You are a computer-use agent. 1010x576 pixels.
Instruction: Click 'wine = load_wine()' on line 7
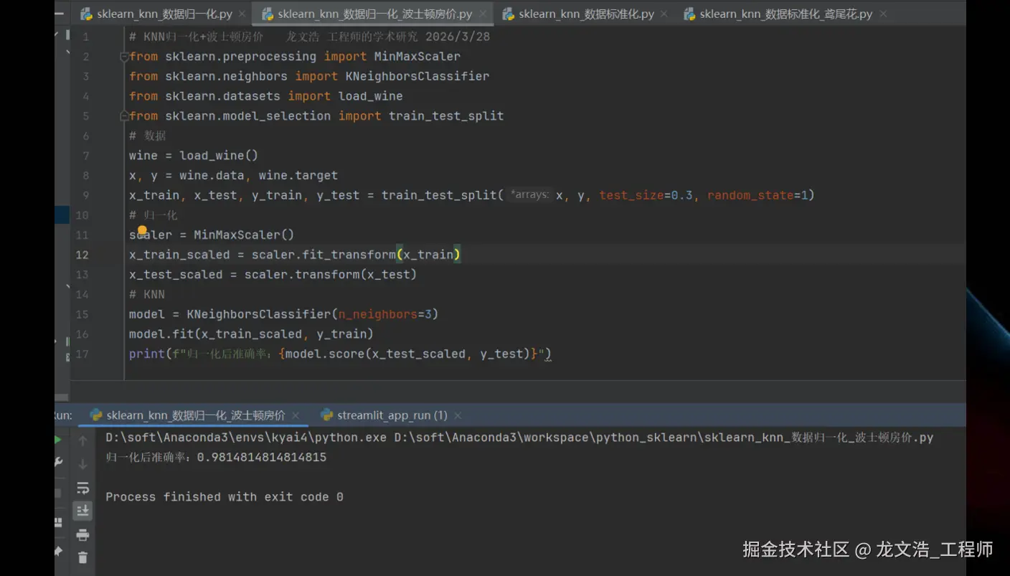tap(194, 156)
